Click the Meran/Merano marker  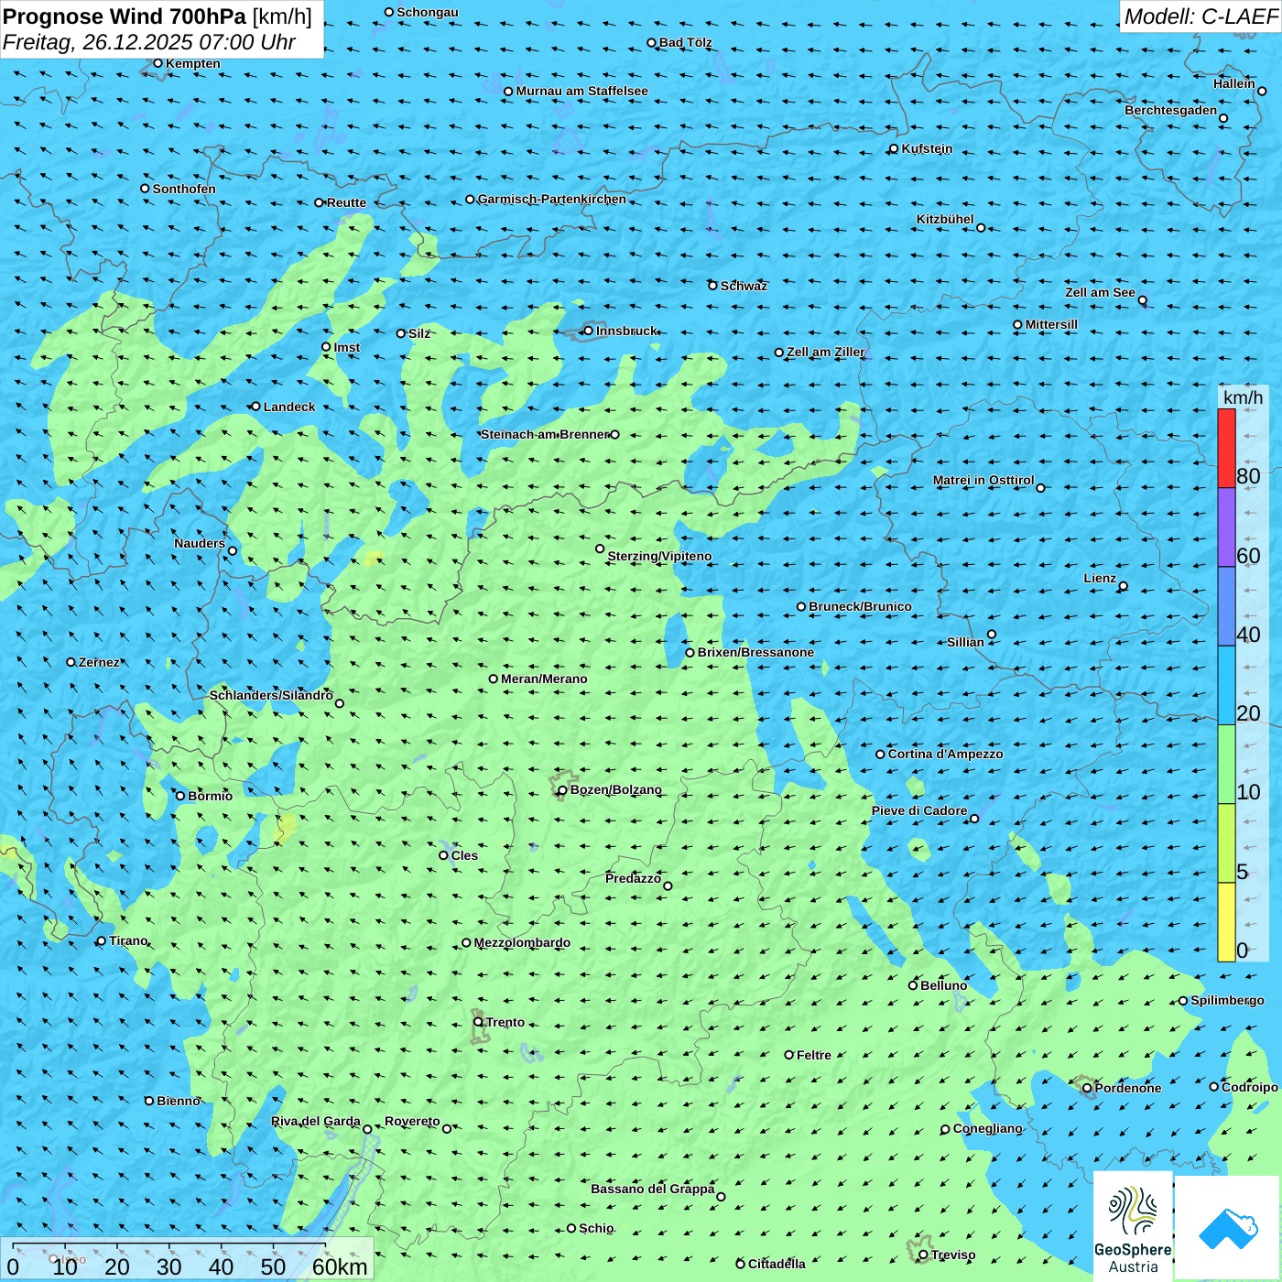[x=493, y=679]
